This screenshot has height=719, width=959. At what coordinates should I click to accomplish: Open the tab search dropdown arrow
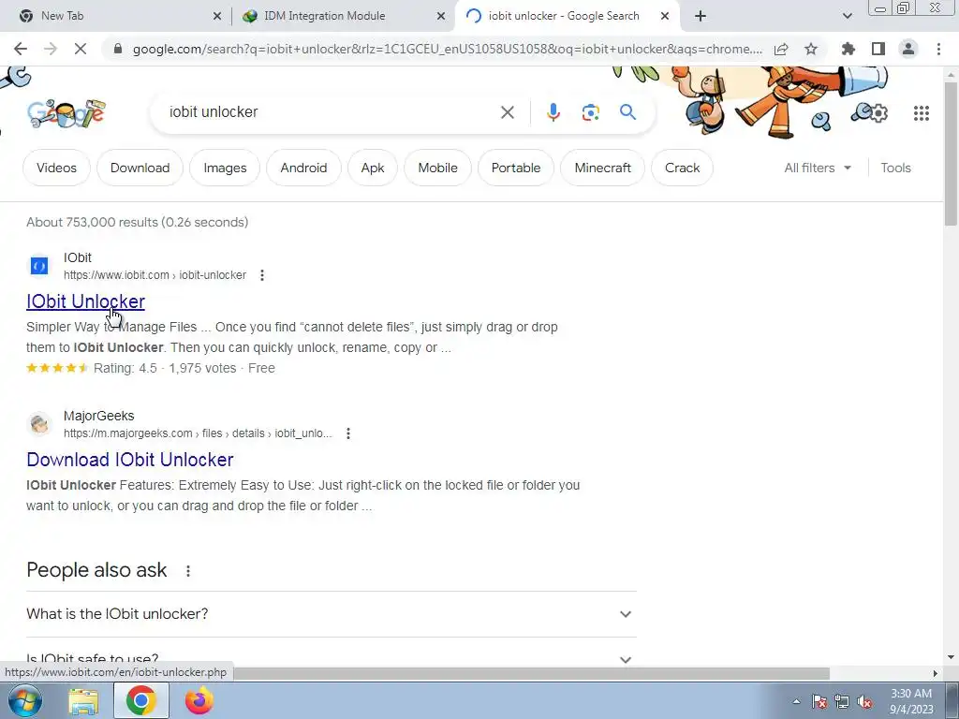pyautogui.click(x=847, y=16)
